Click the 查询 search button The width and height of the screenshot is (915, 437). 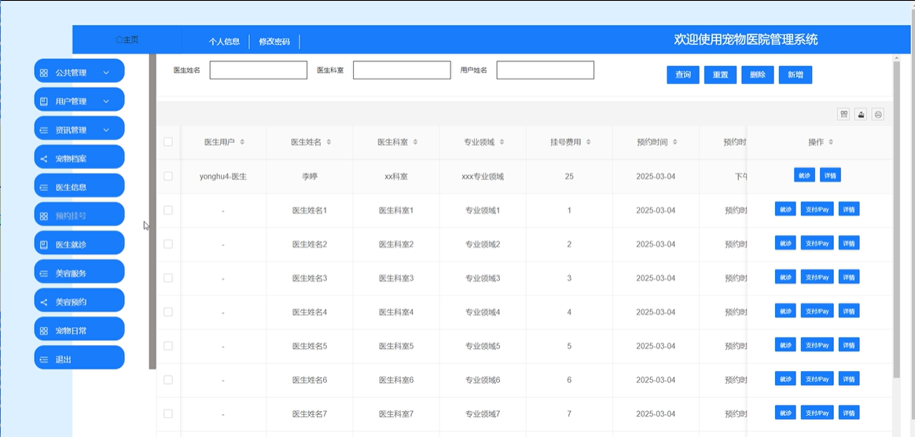point(683,75)
